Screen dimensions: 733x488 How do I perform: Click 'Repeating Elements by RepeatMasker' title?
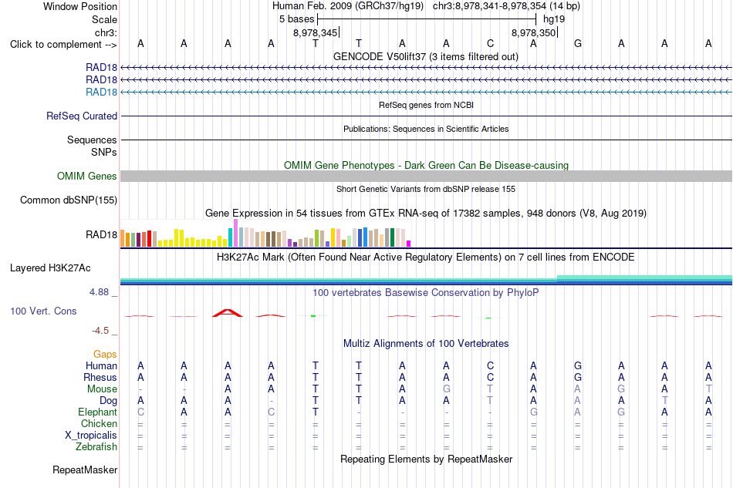tap(426, 459)
